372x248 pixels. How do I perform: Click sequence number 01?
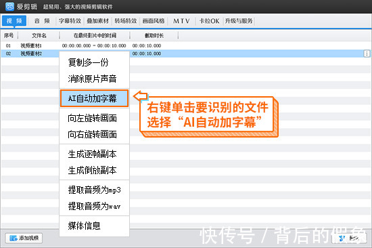8,45
